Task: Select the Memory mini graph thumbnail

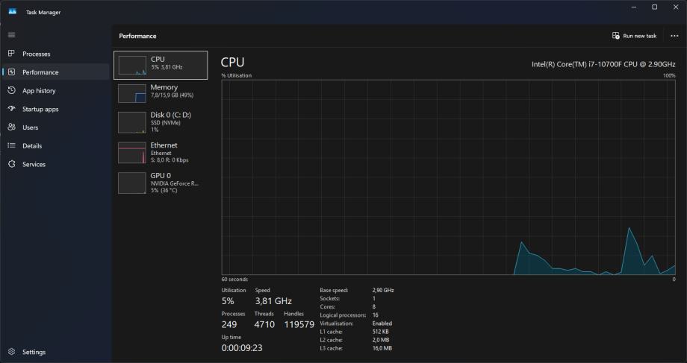Action: click(132, 93)
